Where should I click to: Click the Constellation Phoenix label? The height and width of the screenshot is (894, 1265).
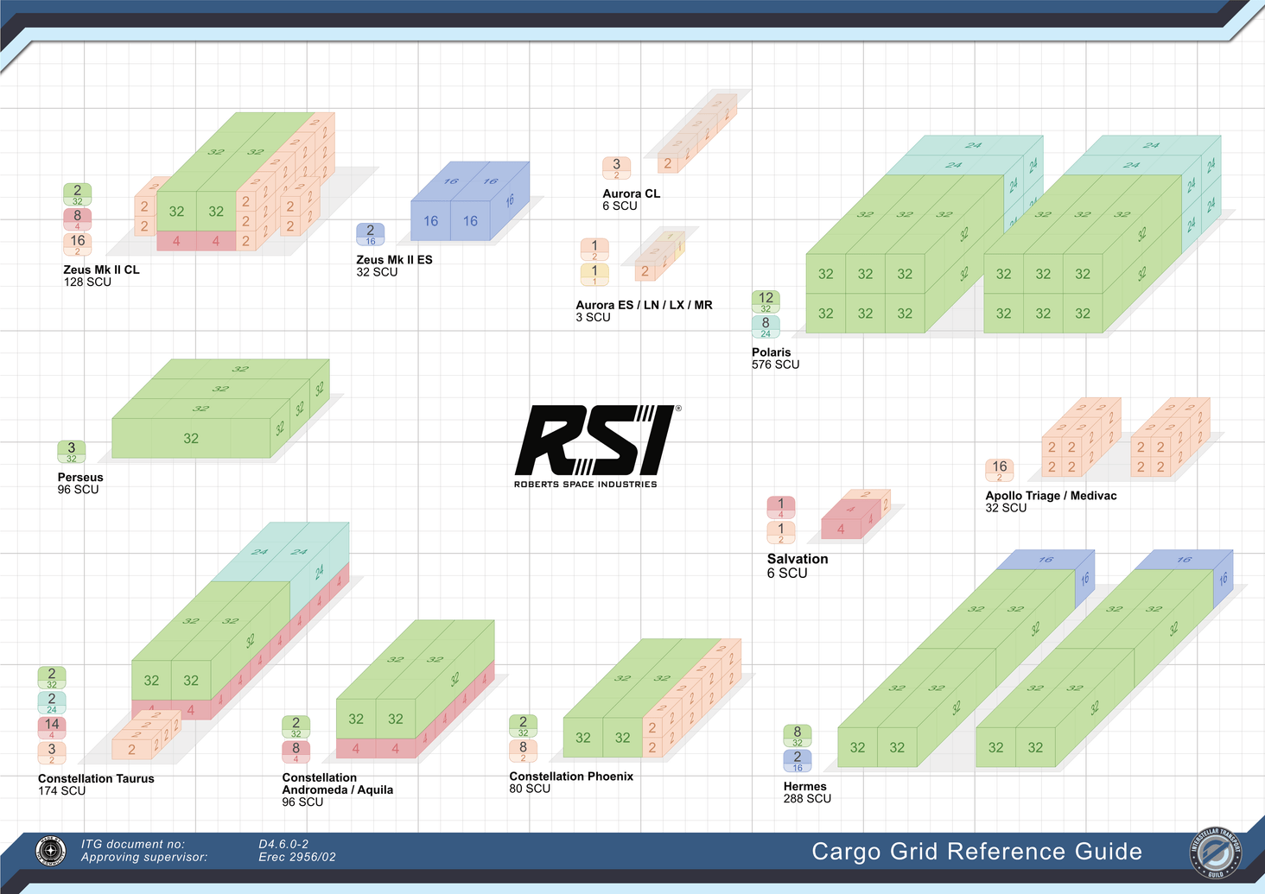click(571, 777)
